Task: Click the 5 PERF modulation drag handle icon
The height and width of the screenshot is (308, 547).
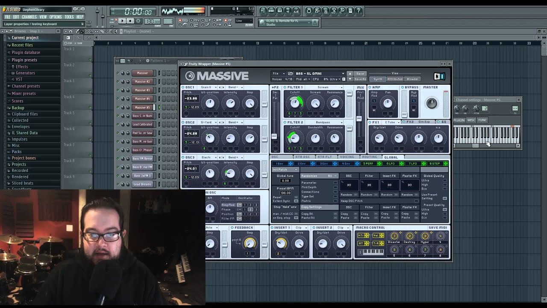Action: 379,164
